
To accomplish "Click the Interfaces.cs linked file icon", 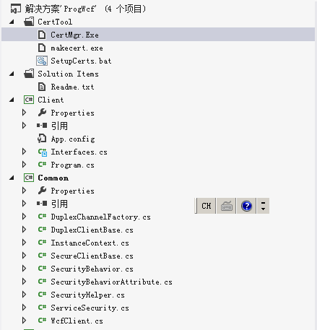I will [43, 152].
